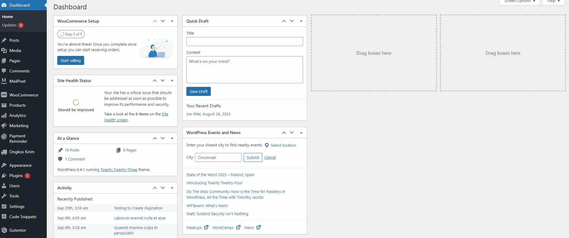
Task: Open the (no title) recent draft
Action: coord(194,114)
